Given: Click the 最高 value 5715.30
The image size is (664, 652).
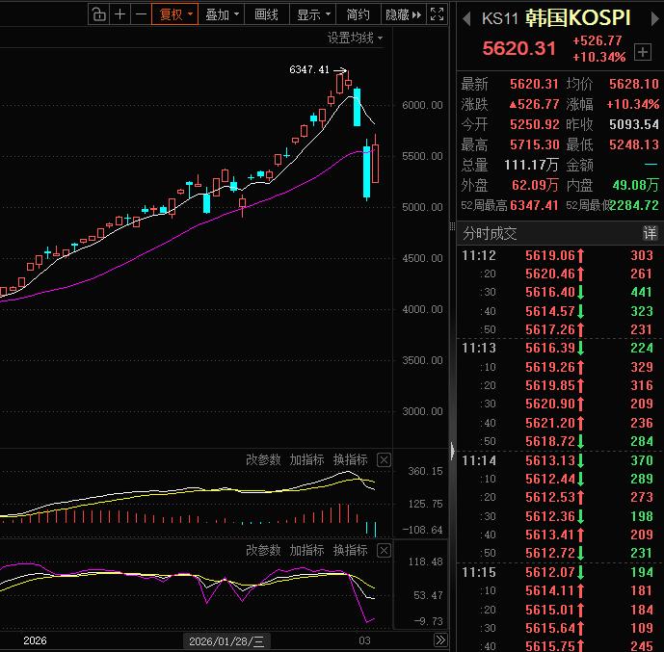Looking at the screenshot, I should [x=534, y=144].
